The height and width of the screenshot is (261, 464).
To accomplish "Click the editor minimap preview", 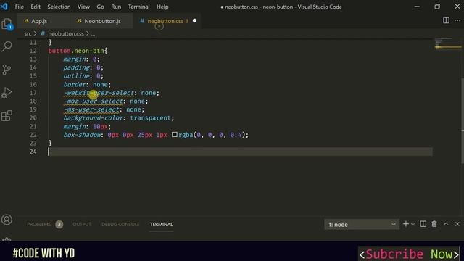I will coord(448,43).
